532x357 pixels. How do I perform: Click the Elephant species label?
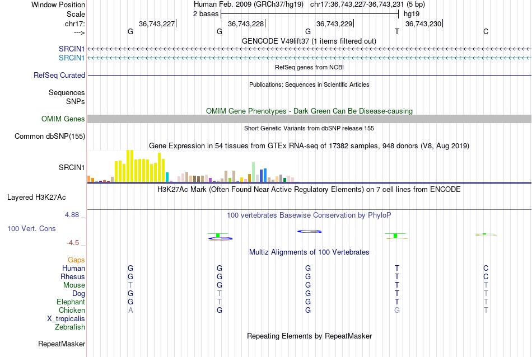71,302
